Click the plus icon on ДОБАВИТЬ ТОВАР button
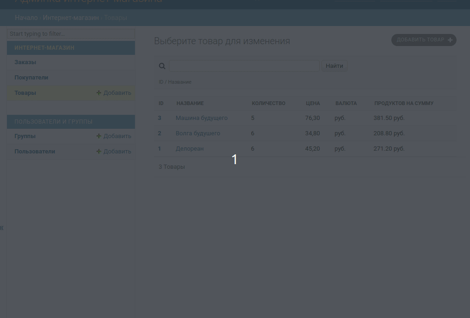This screenshot has height=318, width=470. [450, 40]
